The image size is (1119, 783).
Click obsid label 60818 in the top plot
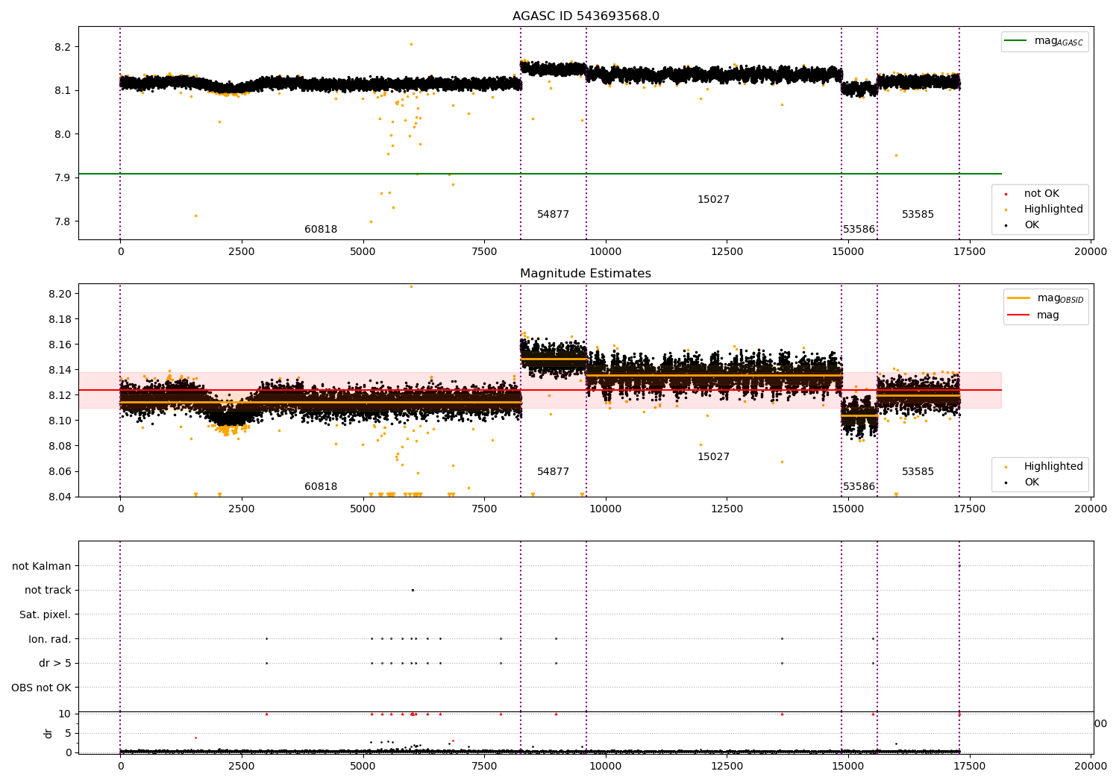321,230
